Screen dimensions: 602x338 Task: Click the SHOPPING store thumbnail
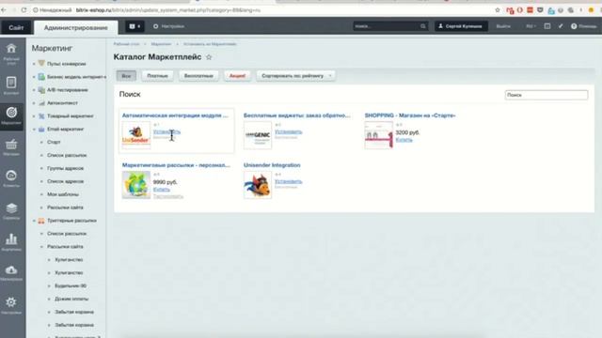pyautogui.click(x=378, y=135)
